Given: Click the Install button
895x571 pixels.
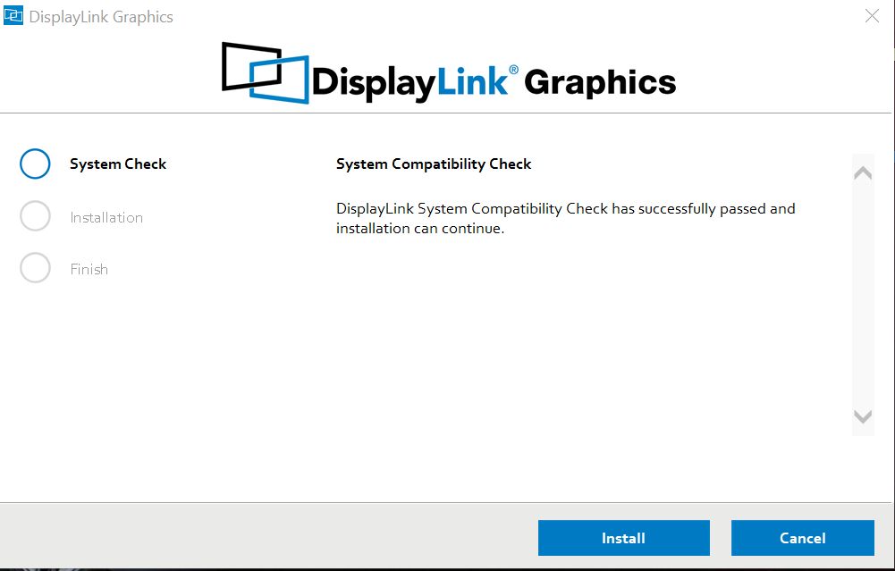Looking at the screenshot, I should (x=623, y=537).
